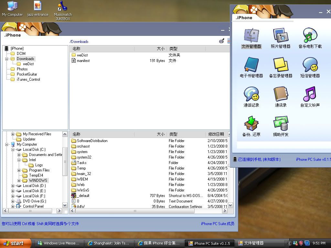Sort iPhone file list by 名称 column

click(x=102, y=49)
